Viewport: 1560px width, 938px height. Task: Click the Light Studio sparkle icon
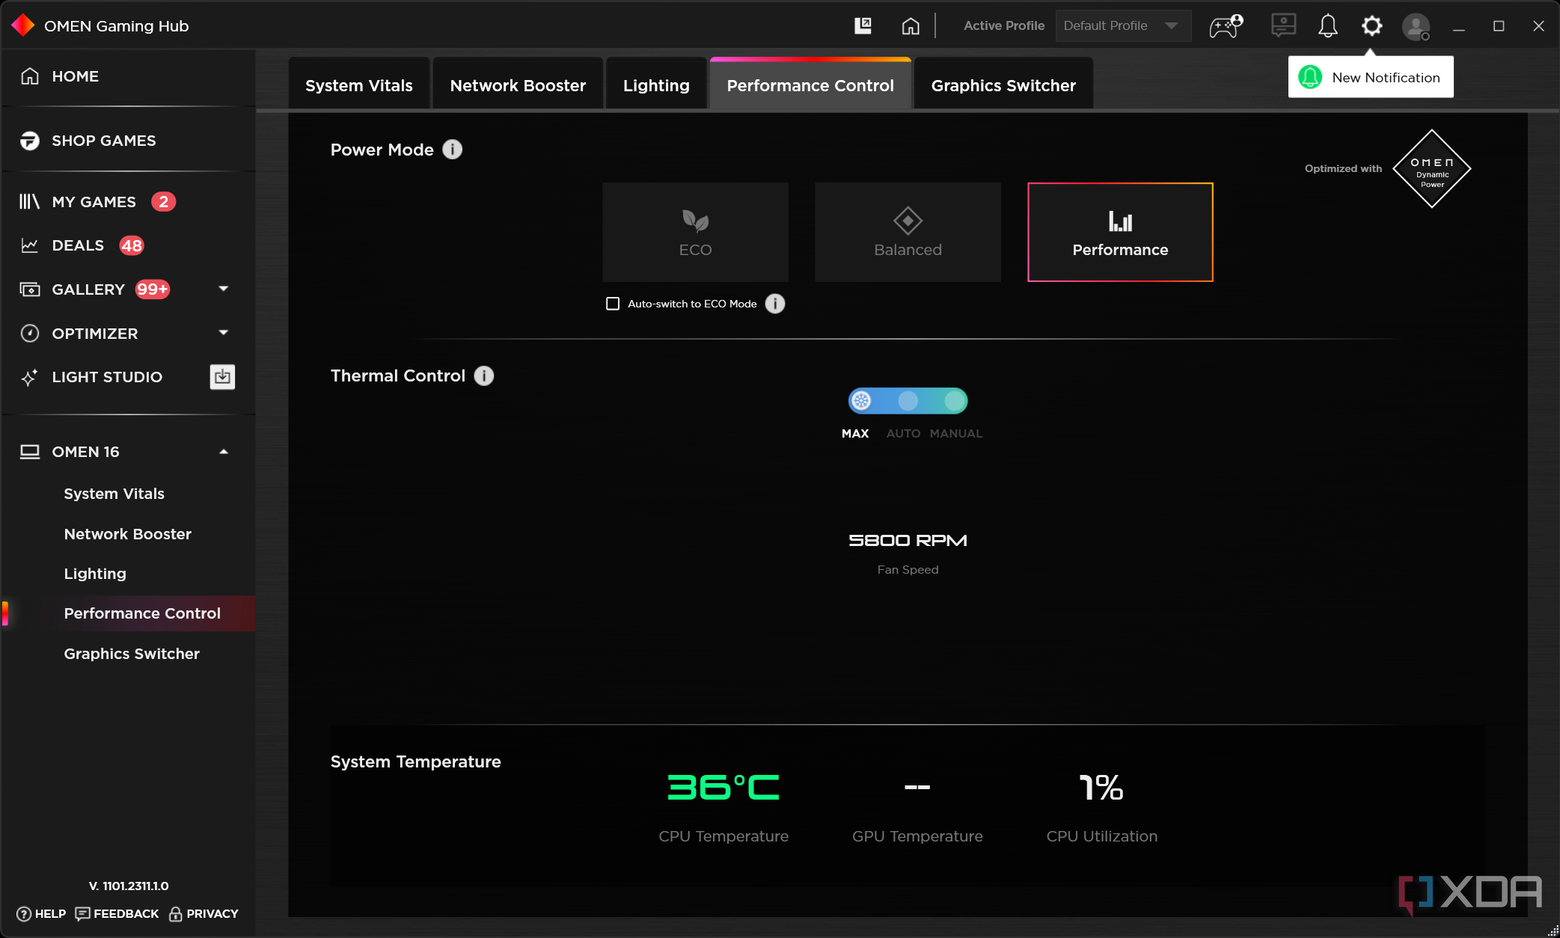click(x=29, y=377)
